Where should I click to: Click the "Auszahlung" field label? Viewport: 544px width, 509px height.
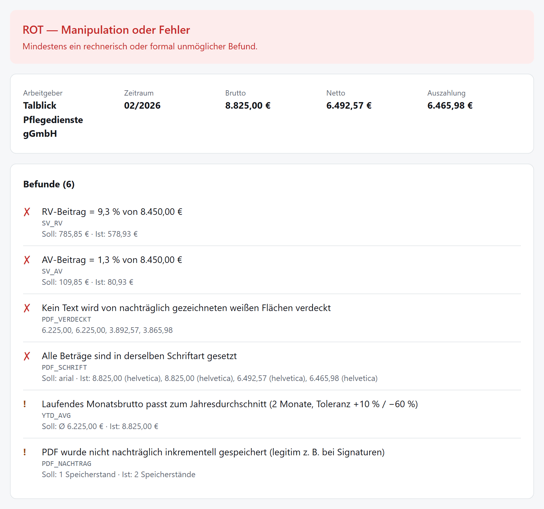446,93
